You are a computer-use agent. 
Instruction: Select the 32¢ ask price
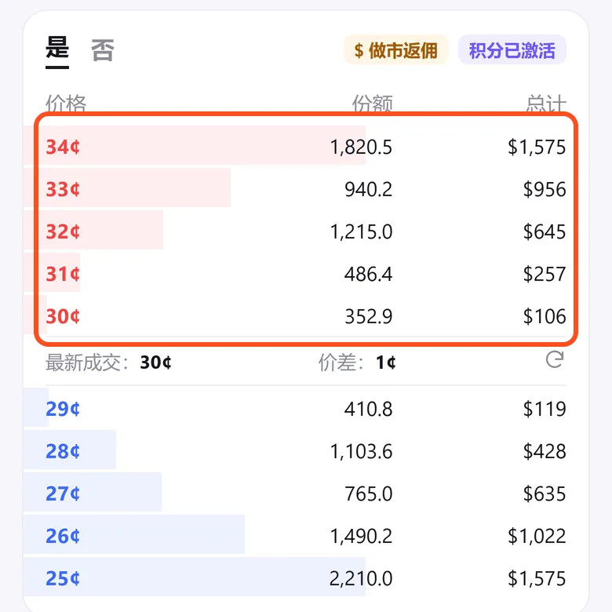click(x=63, y=231)
